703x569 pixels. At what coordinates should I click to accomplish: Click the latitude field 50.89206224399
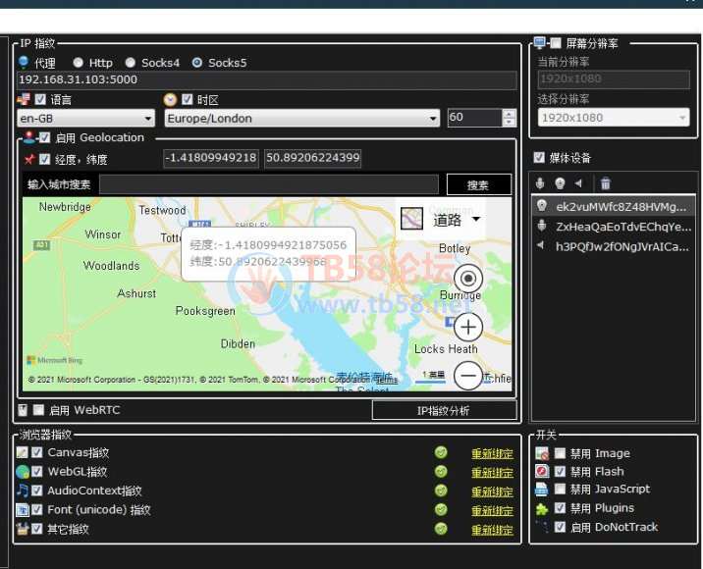click(x=313, y=158)
